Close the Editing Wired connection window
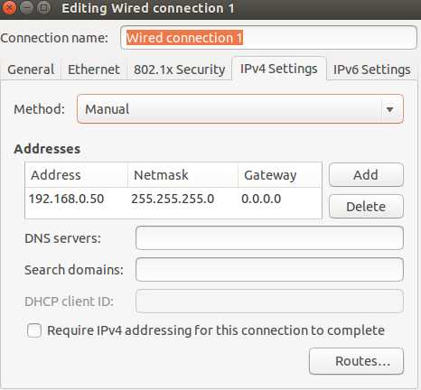 [9, 8]
